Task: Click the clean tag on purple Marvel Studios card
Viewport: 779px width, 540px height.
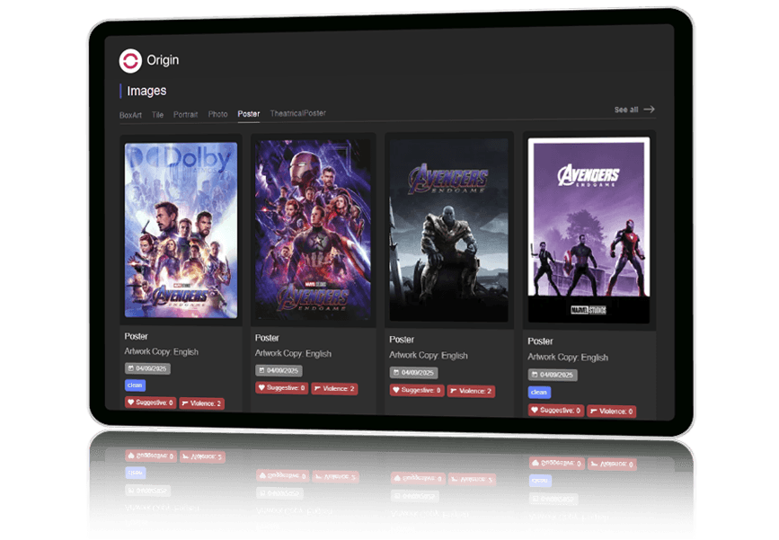Action: point(539,393)
